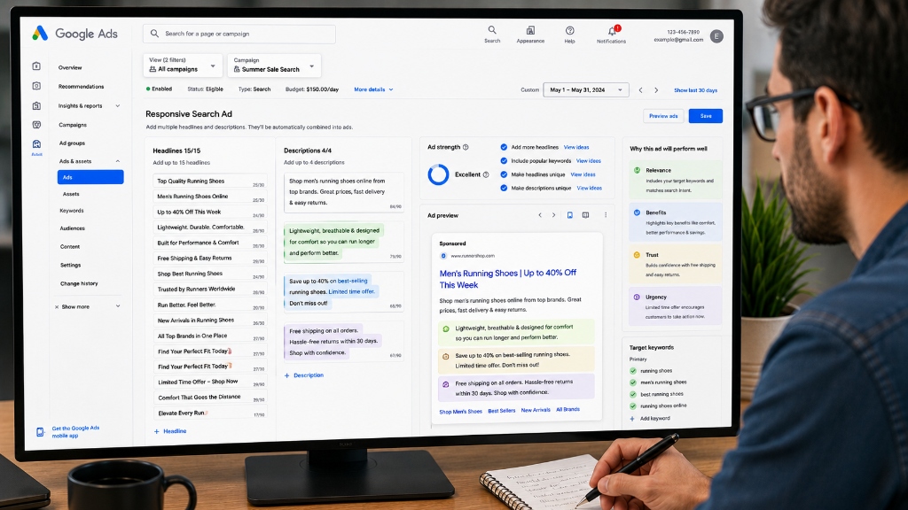Expand the 'Show more' chevron
908x510 pixels.
(x=118, y=306)
